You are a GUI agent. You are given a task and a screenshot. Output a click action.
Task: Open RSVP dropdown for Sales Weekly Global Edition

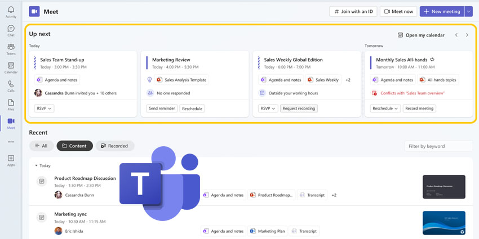(x=268, y=108)
